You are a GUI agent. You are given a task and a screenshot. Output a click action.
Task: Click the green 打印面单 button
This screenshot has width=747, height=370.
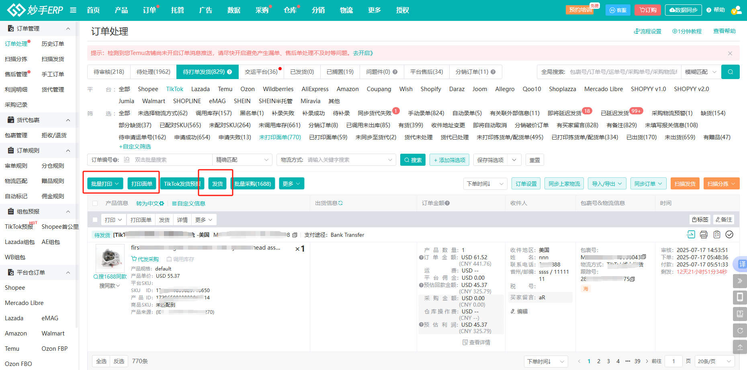(142, 183)
